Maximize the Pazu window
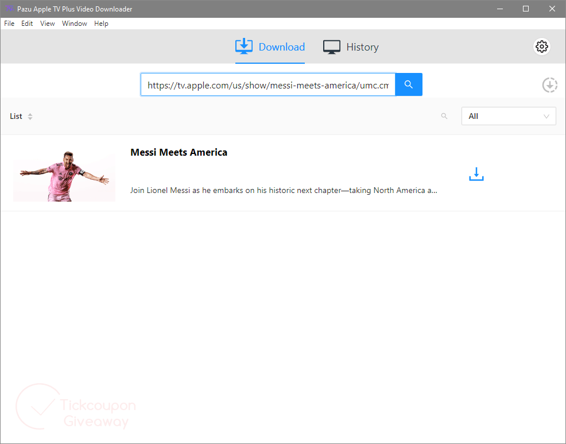 point(526,9)
